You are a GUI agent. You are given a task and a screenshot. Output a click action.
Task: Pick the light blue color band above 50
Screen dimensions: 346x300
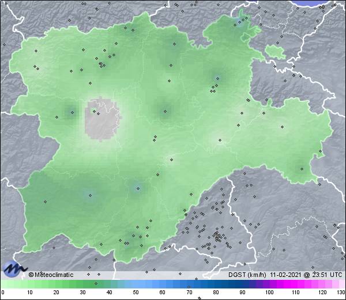point(136,284)
